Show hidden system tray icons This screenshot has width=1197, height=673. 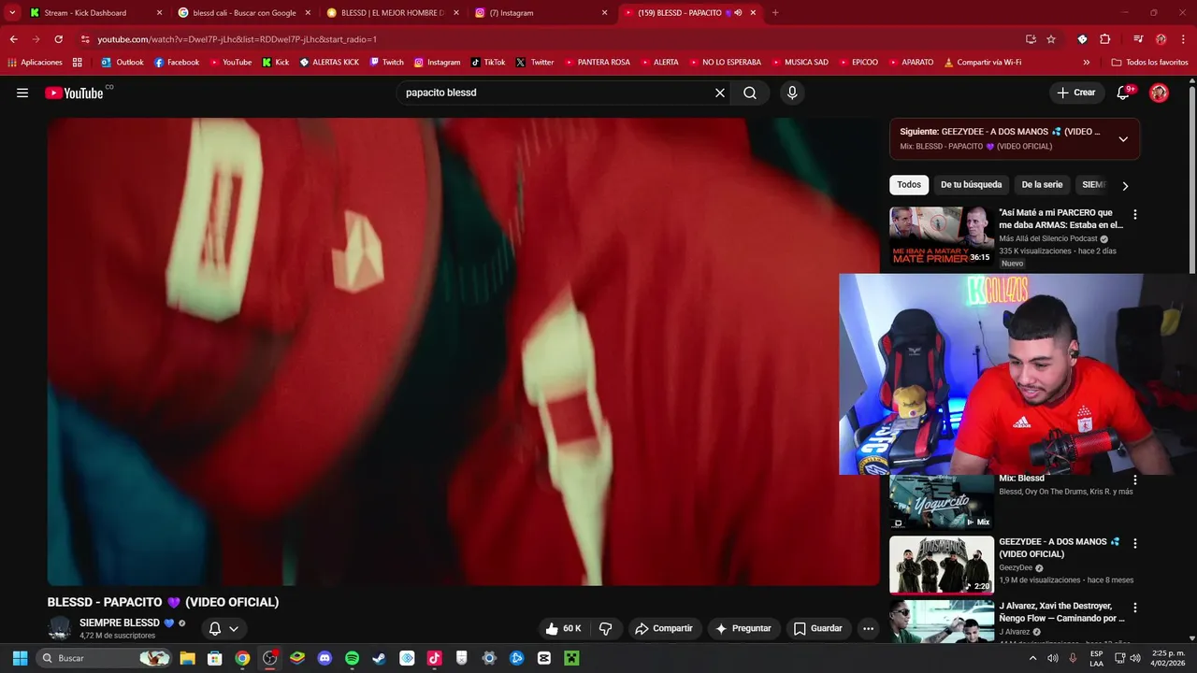(1032, 658)
